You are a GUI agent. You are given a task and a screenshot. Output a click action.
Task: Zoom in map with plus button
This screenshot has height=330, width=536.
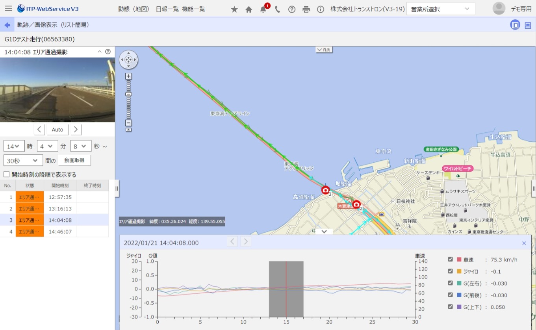point(128,76)
